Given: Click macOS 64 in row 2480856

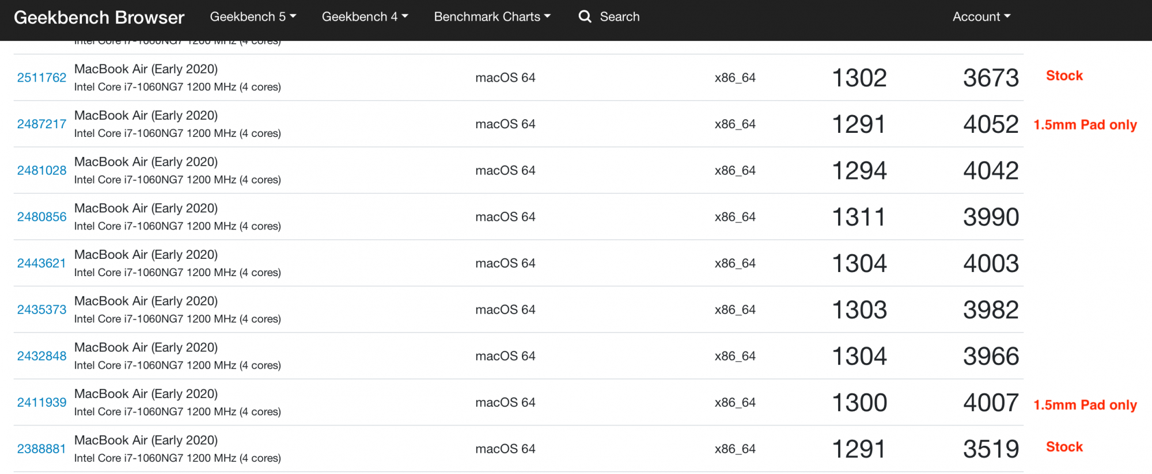Looking at the screenshot, I should coord(505,217).
